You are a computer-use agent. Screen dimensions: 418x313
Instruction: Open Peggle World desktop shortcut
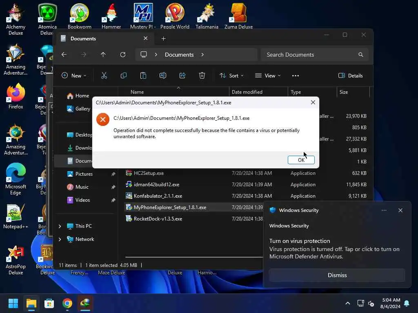175,15
